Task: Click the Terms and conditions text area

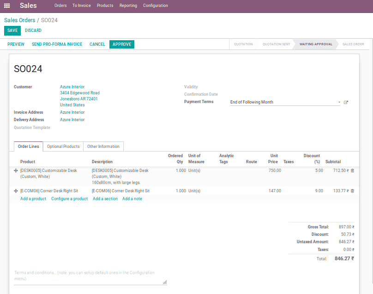Action: pos(90,276)
